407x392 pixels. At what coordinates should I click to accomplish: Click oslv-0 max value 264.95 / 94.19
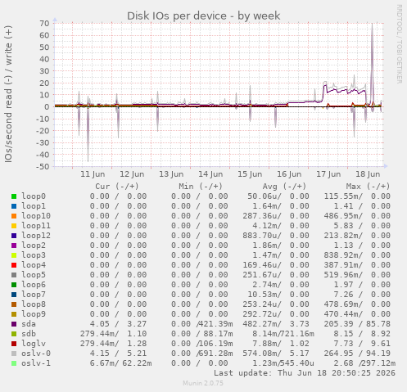[357, 354]
